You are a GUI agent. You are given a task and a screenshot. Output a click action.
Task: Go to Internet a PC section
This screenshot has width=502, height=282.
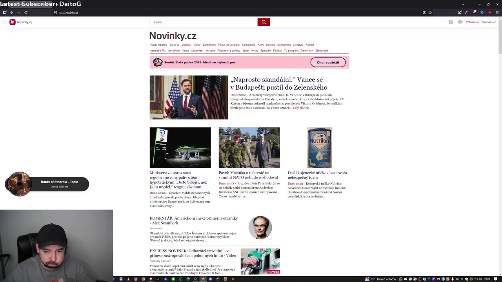158,51
